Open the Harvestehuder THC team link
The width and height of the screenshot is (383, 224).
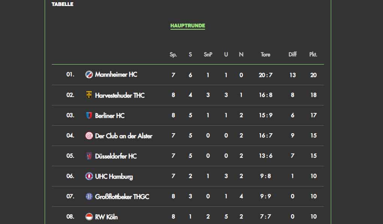coord(120,95)
